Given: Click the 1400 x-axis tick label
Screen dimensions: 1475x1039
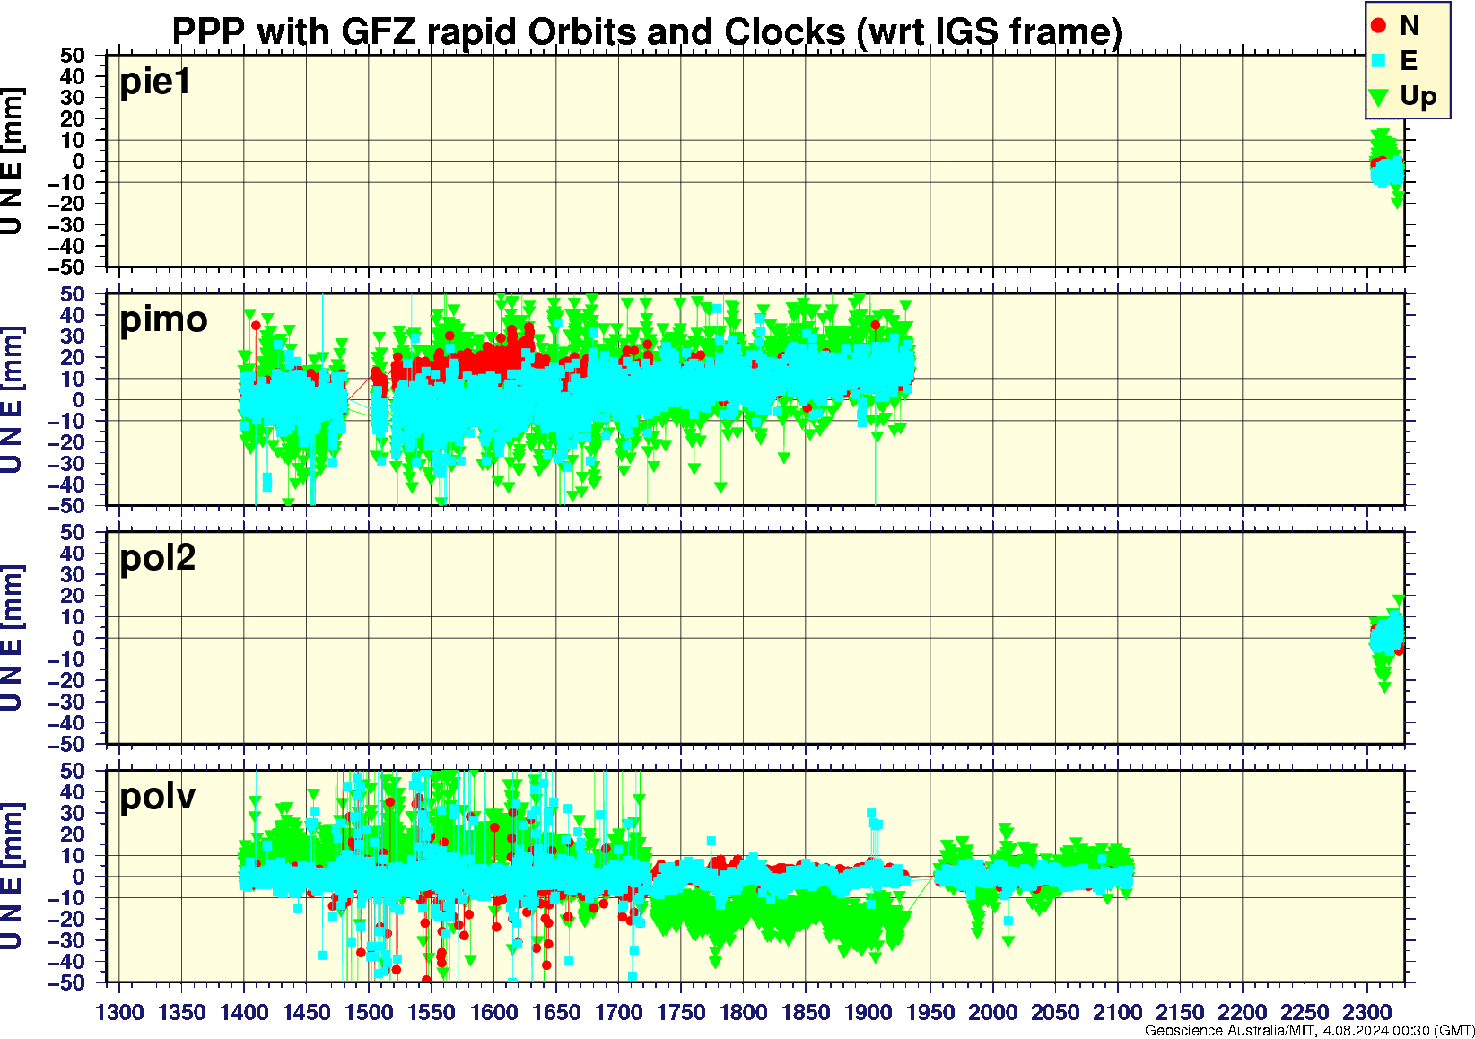Looking at the screenshot, I should [x=244, y=1013].
